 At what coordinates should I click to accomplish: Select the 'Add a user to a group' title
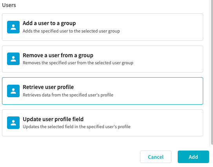(x=49, y=23)
